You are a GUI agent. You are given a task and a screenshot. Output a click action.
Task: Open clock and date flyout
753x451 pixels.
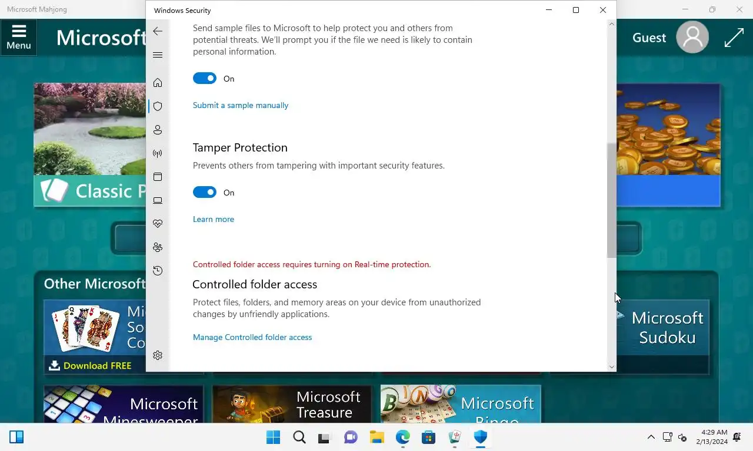(x=712, y=437)
